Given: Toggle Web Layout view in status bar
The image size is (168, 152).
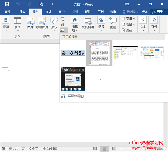Looking at the screenshot, I should point(114,149).
